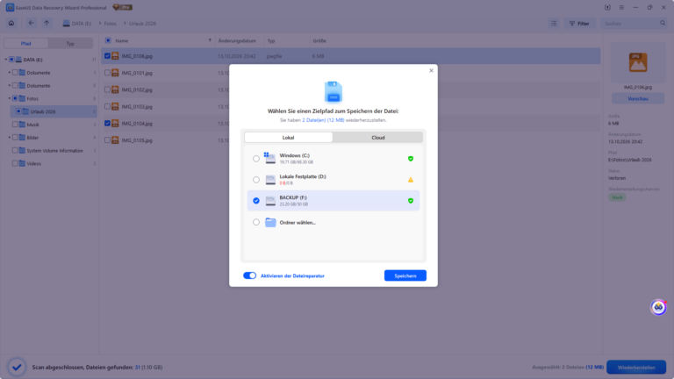Sort by the Name column
The height and width of the screenshot is (379, 674).
[122, 41]
